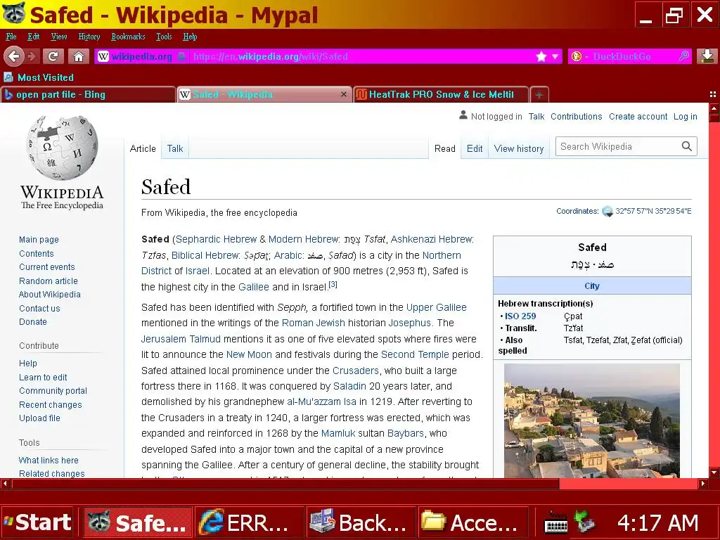Open the ISO 259 infobox link
The height and width of the screenshot is (540, 720).
coord(520,316)
